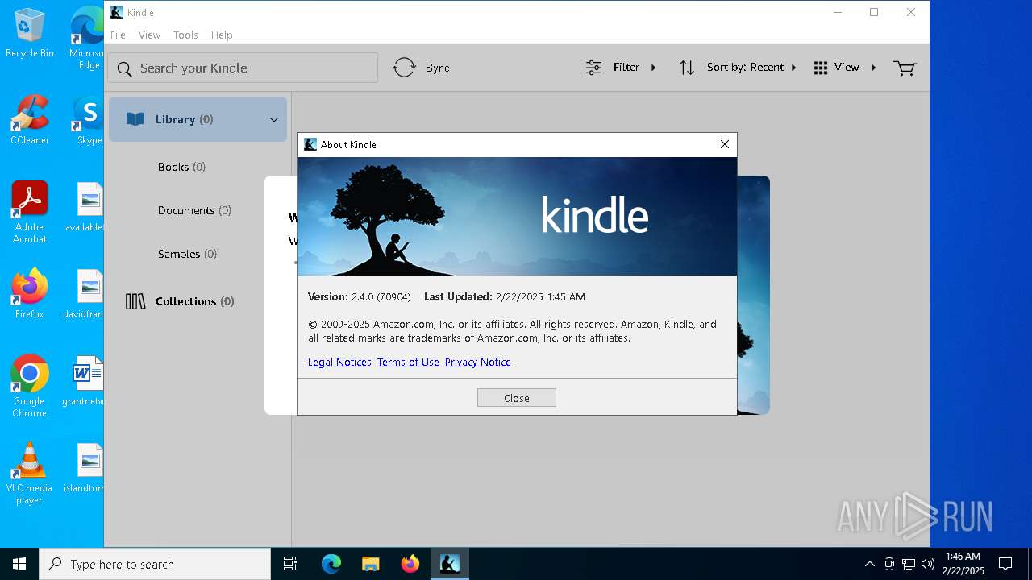Click the Windows taskbar search box
The height and width of the screenshot is (580, 1032).
[x=155, y=564]
